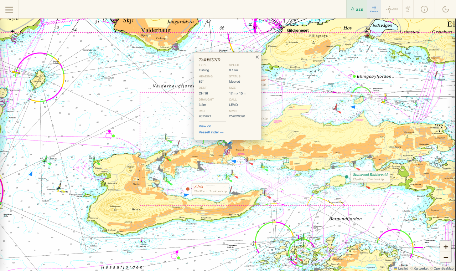
Task: Click the IMO number 9815927
Action: [205, 116]
